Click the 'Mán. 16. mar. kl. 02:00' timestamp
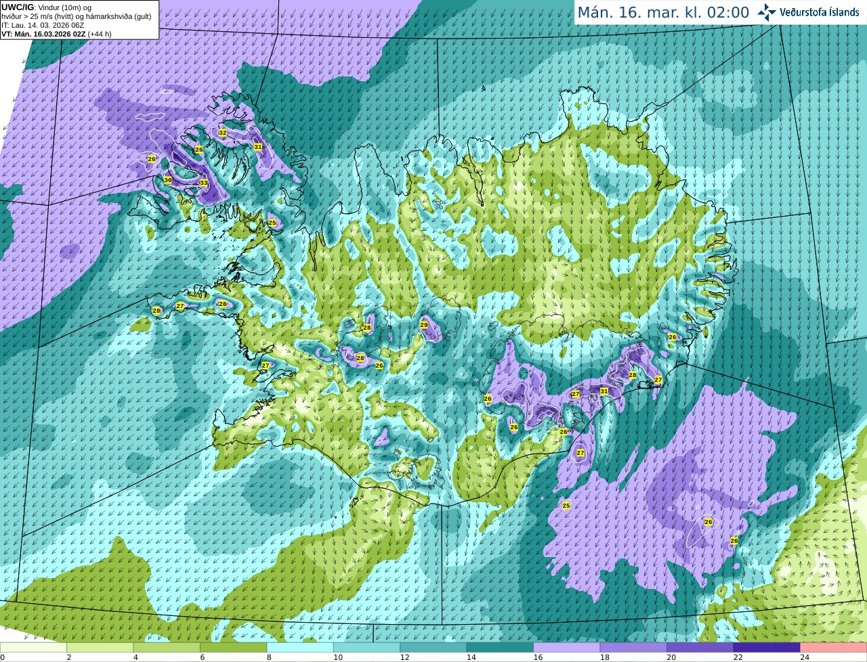867x662 pixels. pos(663,12)
